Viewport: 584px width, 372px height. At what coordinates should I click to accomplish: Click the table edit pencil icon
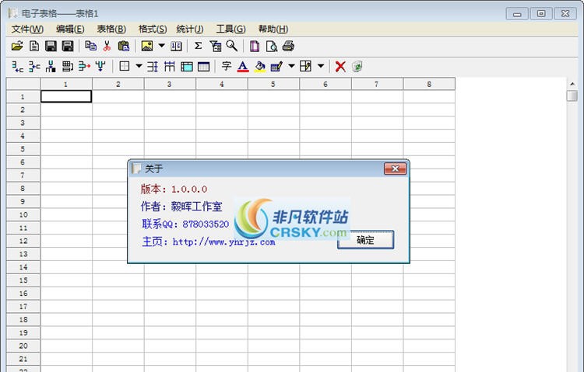(x=276, y=67)
